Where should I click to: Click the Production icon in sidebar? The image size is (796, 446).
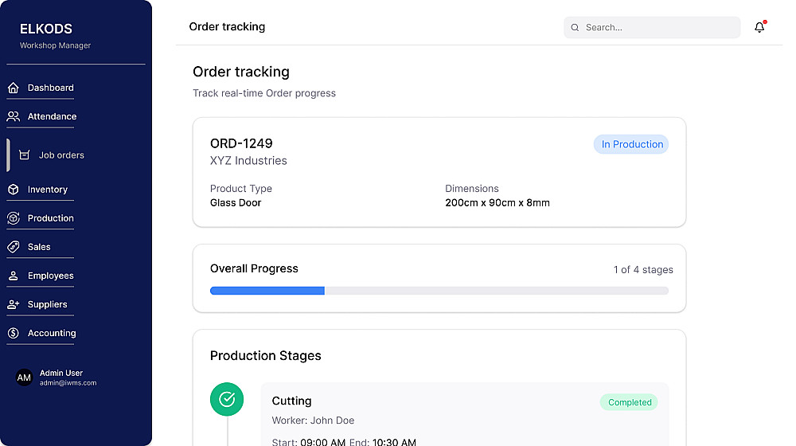coord(13,218)
